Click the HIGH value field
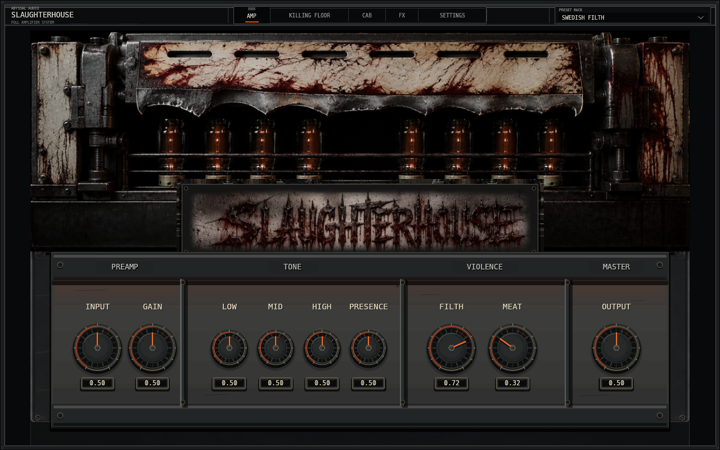The height and width of the screenshot is (450, 720). [322, 383]
